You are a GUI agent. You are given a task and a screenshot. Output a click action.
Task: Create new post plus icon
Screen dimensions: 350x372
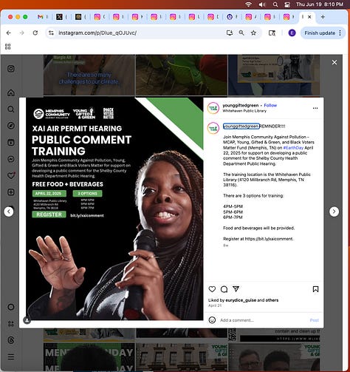pos(11,192)
